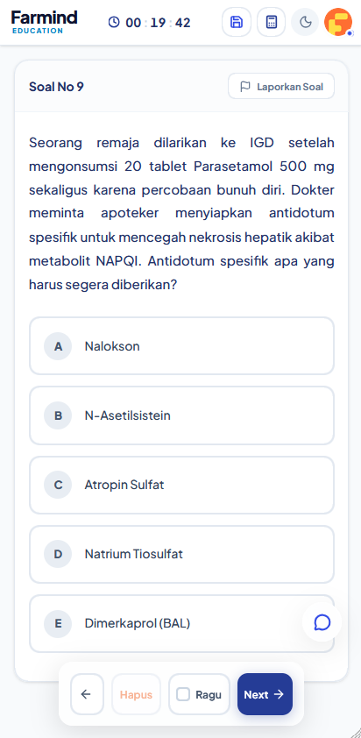Choose option B N-Asetilsistein
The height and width of the screenshot is (738, 361).
point(181,415)
